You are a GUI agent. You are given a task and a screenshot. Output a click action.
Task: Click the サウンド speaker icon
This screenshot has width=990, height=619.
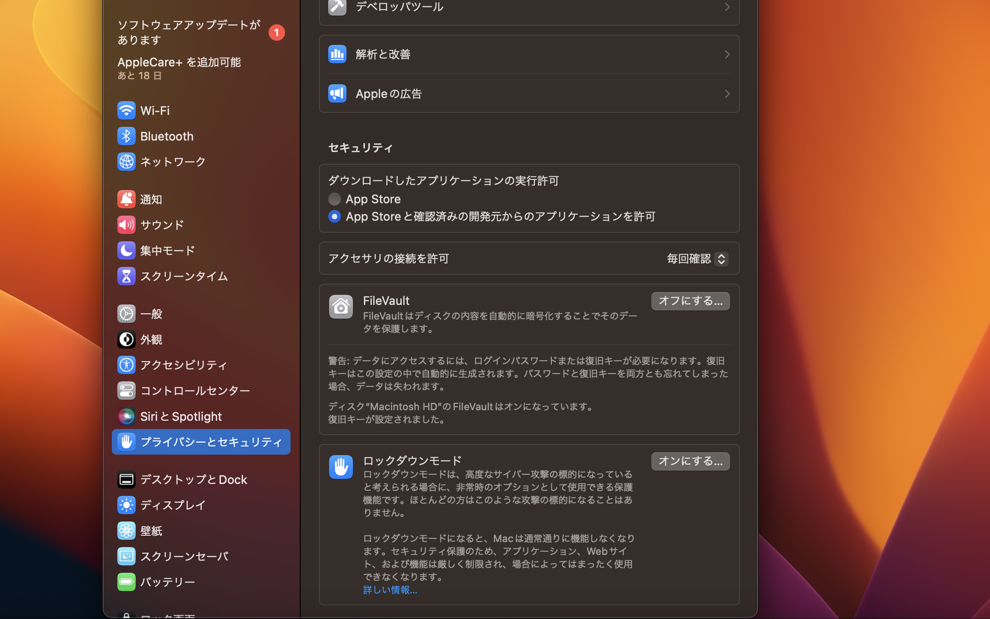click(126, 225)
